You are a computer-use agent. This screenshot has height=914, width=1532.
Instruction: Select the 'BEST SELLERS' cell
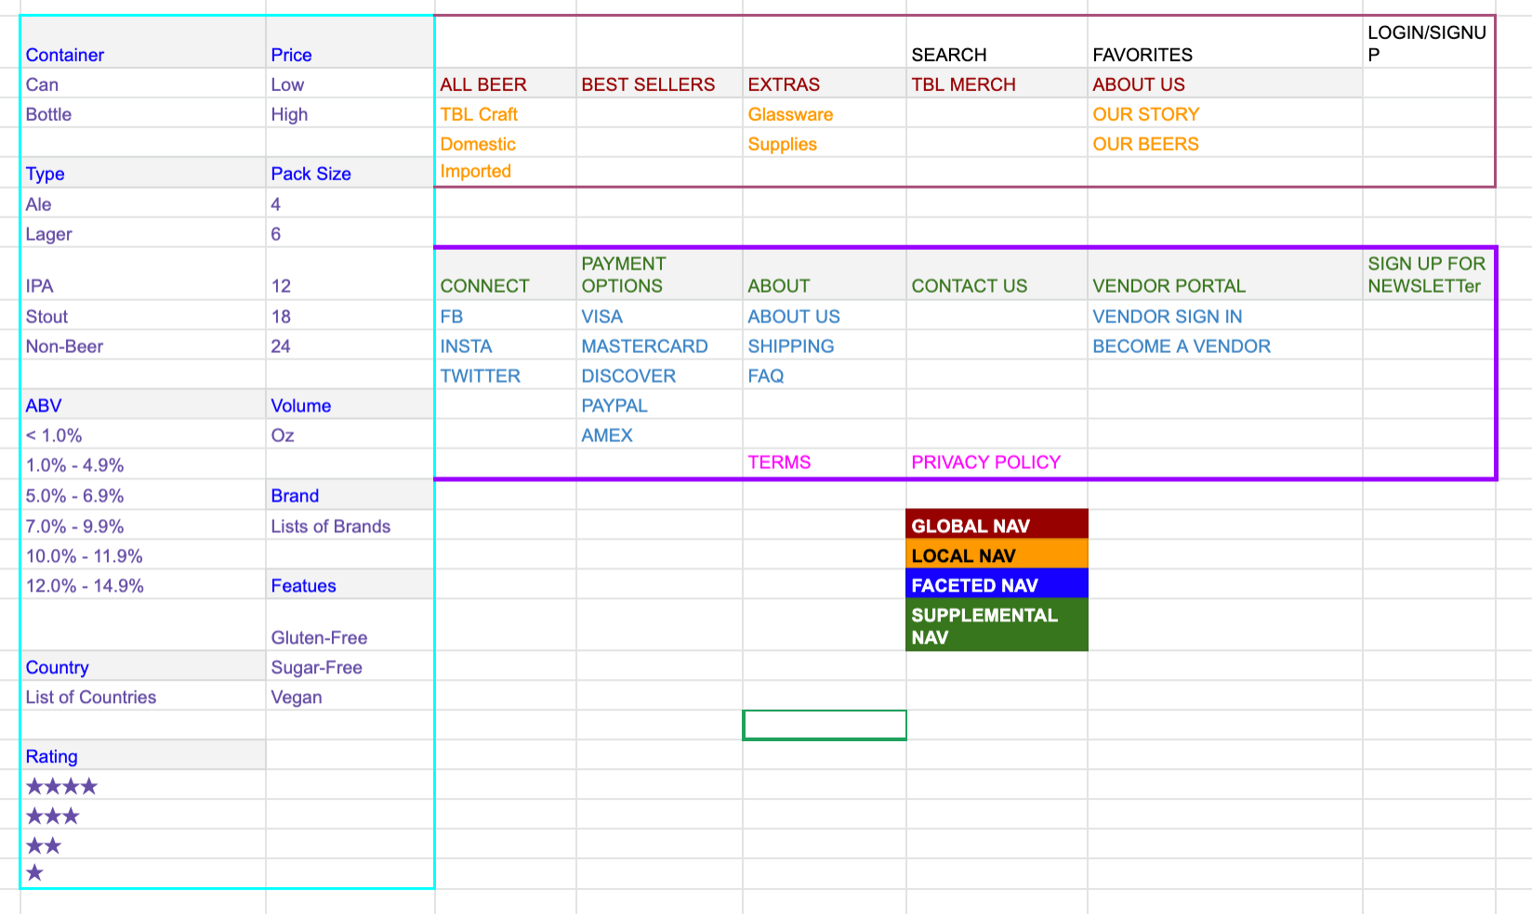point(659,84)
